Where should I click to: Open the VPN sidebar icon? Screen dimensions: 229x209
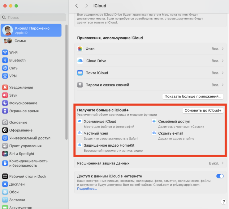tap(5, 76)
